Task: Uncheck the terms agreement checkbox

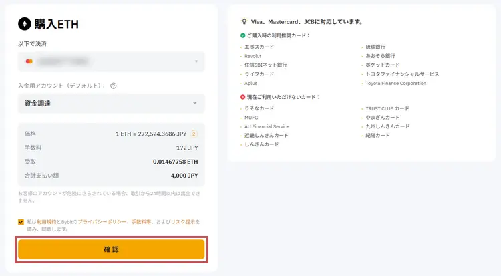Action: 21,222
